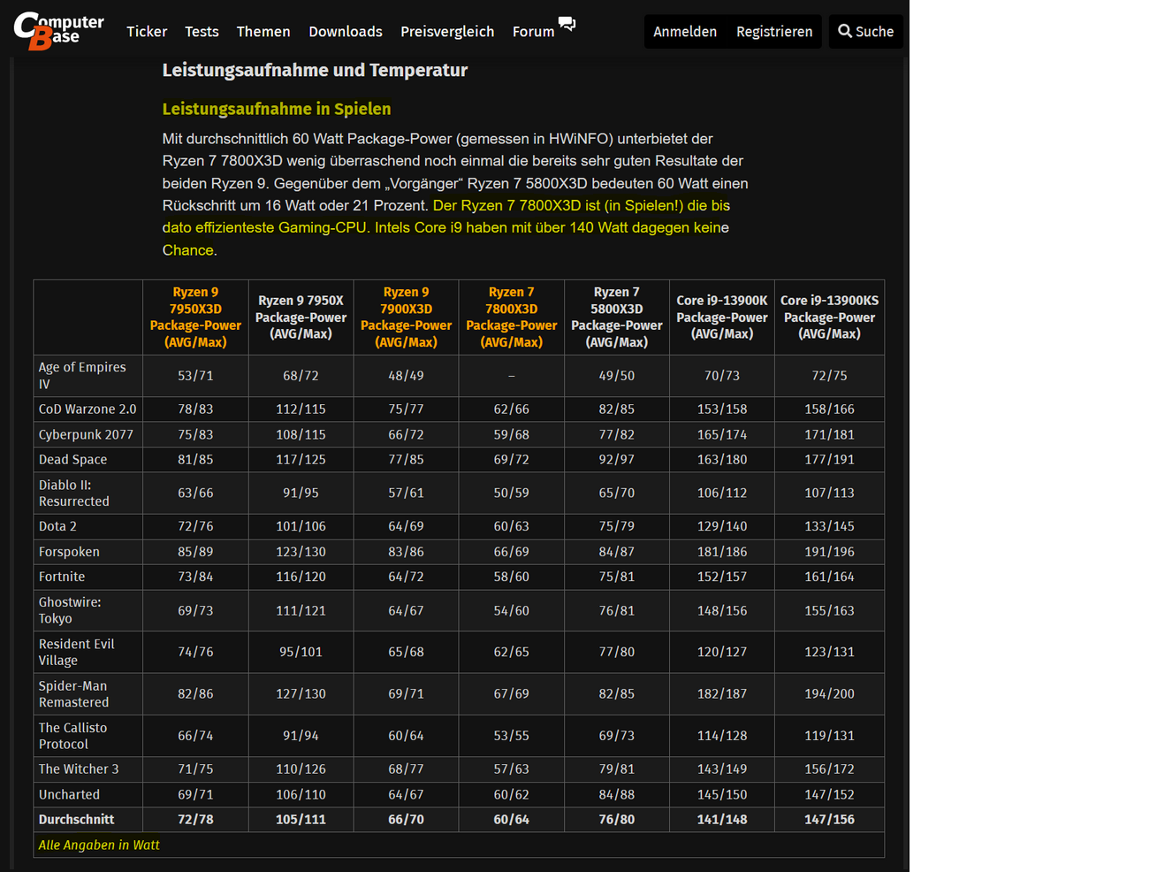Click the Spider-Man Remastered row label
This screenshot has width=1157, height=872.
pos(73,694)
